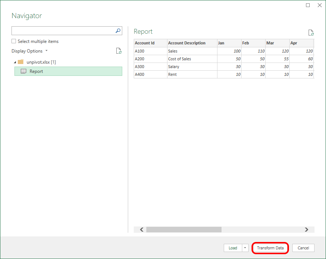Select the Report table icon in the tree

23,71
